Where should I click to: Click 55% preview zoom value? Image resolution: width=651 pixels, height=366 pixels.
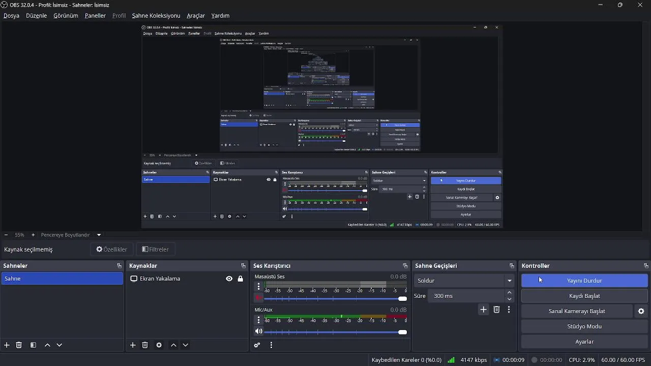coord(19,235)
